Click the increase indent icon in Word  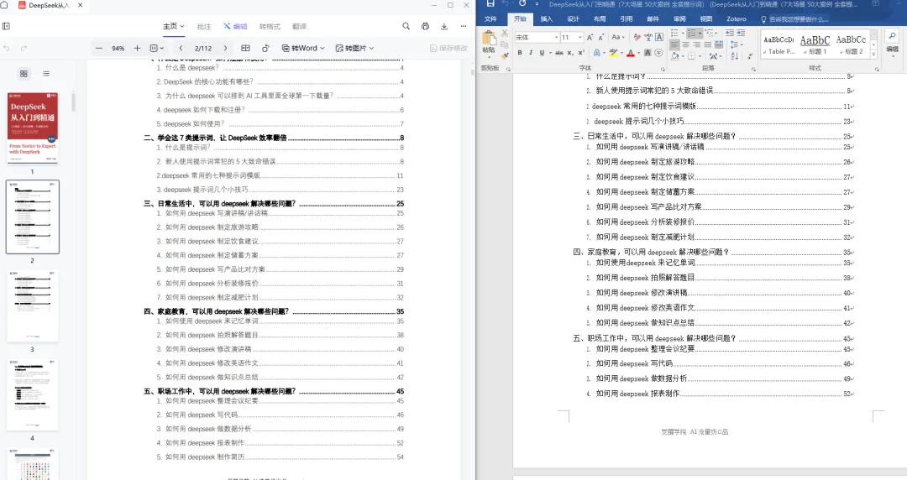click(x=741, y=33)
